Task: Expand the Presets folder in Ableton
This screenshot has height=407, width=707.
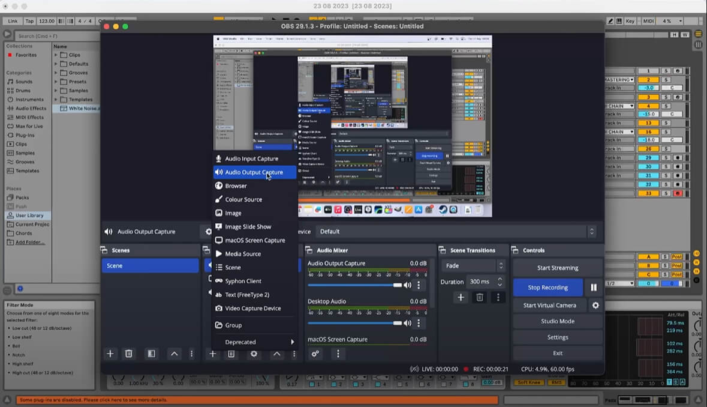Action: pyautogui.click(x=56, y=82)
